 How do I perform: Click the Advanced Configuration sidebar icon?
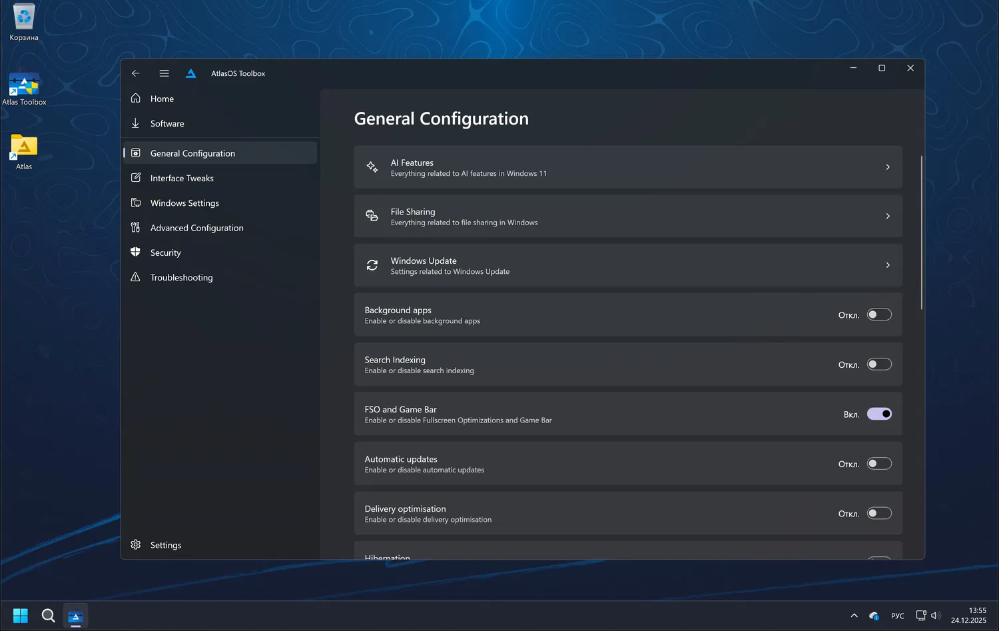coord(136,228)
